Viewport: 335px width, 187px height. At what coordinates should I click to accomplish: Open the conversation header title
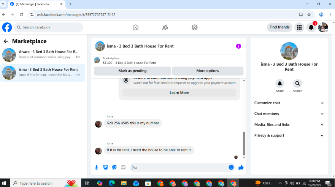click(x=140, y=46)
